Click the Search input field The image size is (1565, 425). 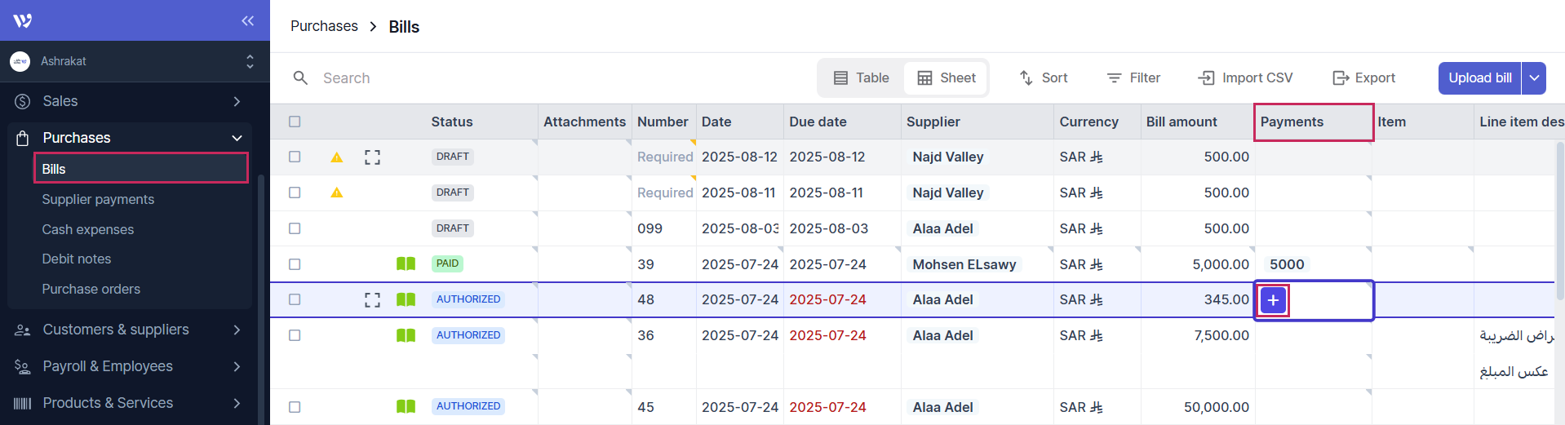pos(490,77)
